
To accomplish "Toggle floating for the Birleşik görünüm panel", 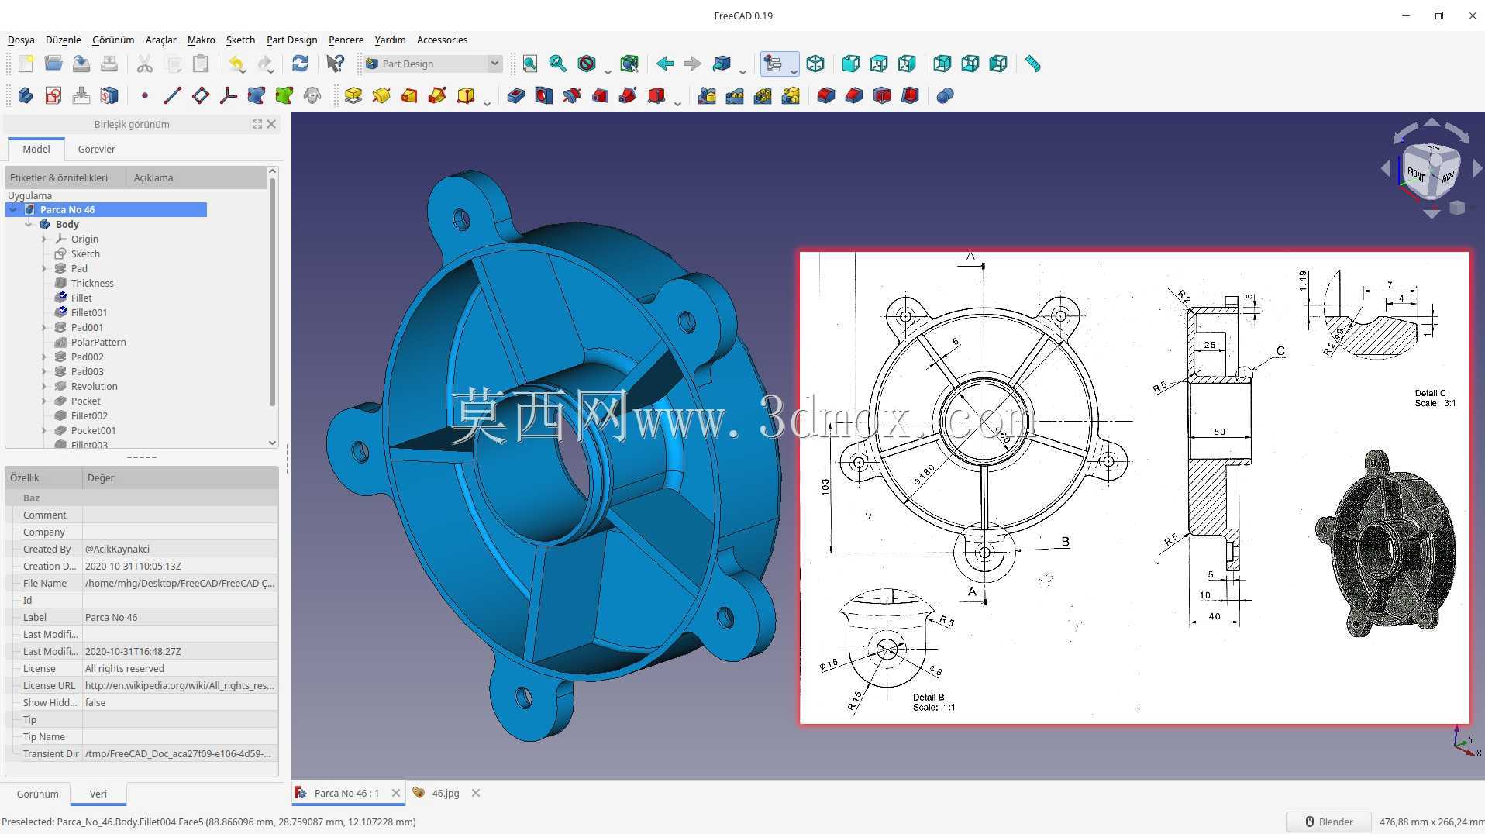I will pyautogui.click(x=257, y=124).
